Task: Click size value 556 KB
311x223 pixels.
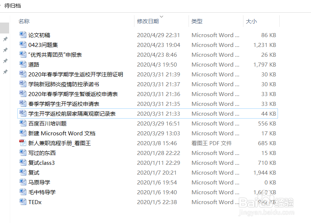Action: click(x=267, y=124)
